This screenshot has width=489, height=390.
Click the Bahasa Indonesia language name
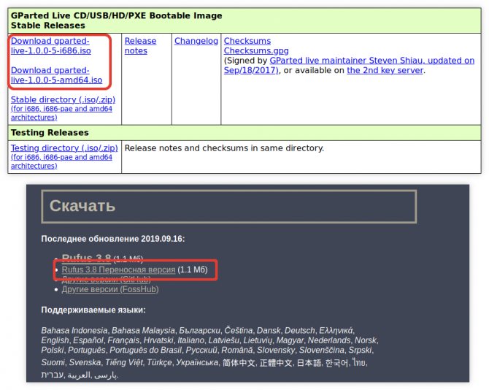[74, 330]
